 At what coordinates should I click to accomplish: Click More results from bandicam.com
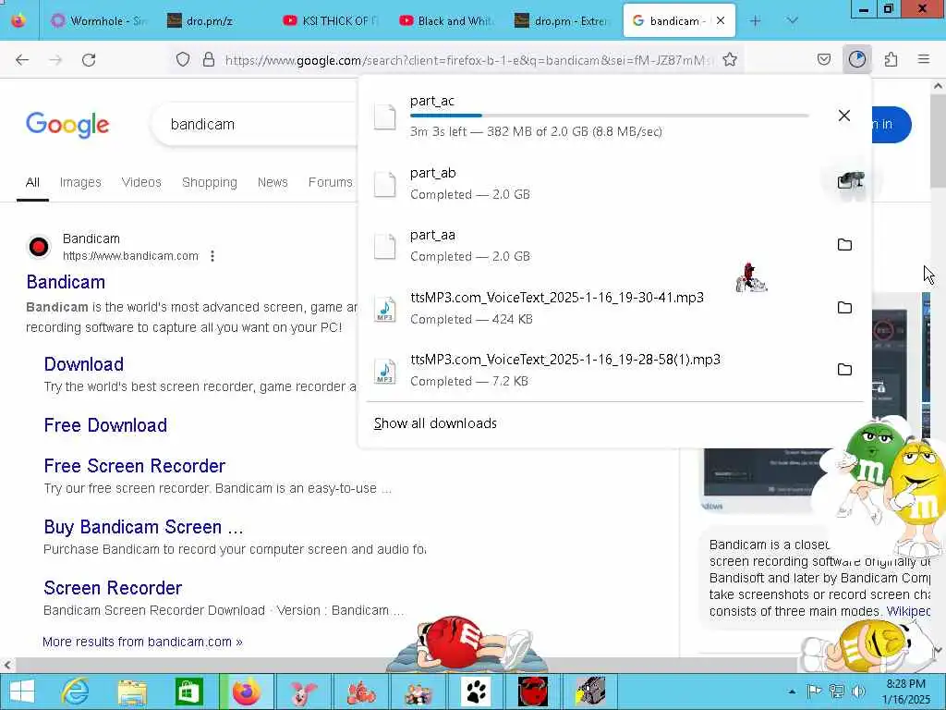[142, 642]
